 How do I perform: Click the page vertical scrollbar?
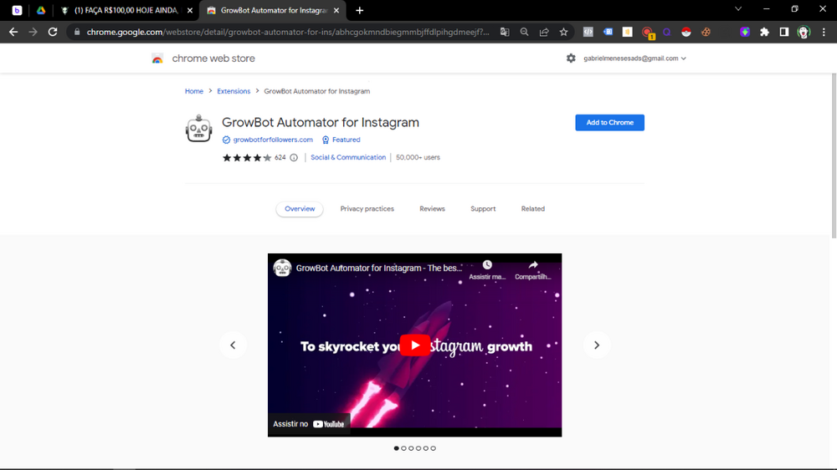(x=834, y=156)
